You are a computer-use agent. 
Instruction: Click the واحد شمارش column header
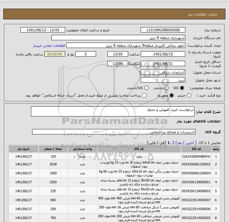click(x=82, y=149)
